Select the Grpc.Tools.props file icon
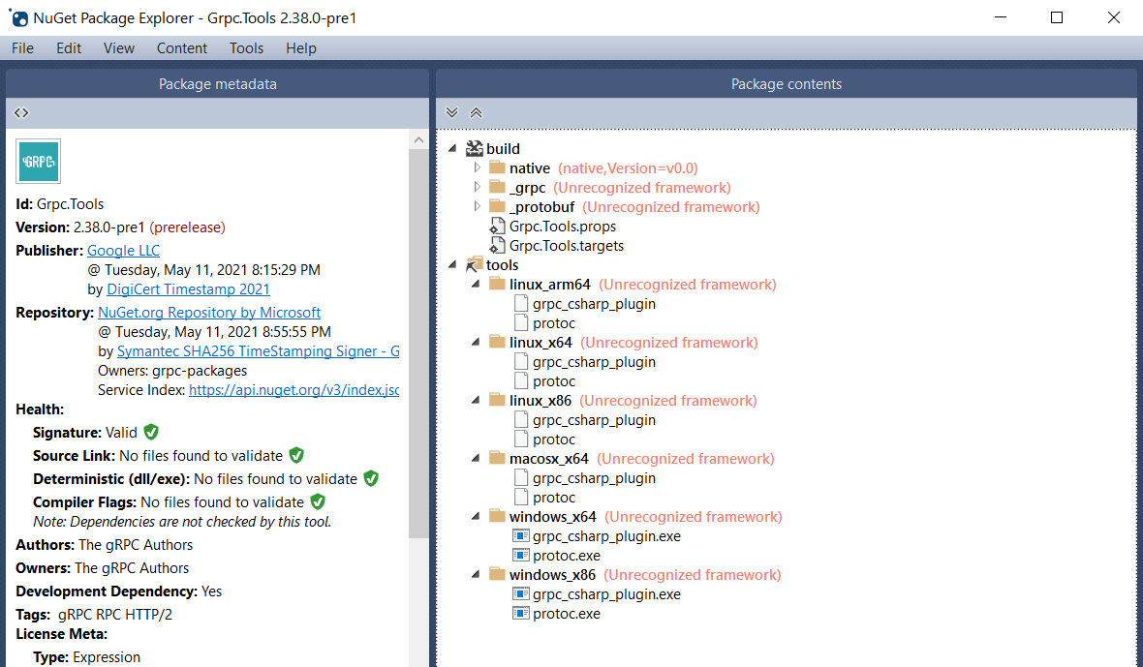The width and height of the screenshot is (1143, 667). [498, 226]
